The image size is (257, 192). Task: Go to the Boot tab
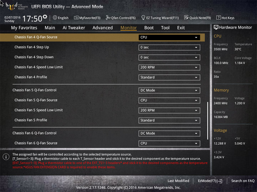click(x=149, y=28)
